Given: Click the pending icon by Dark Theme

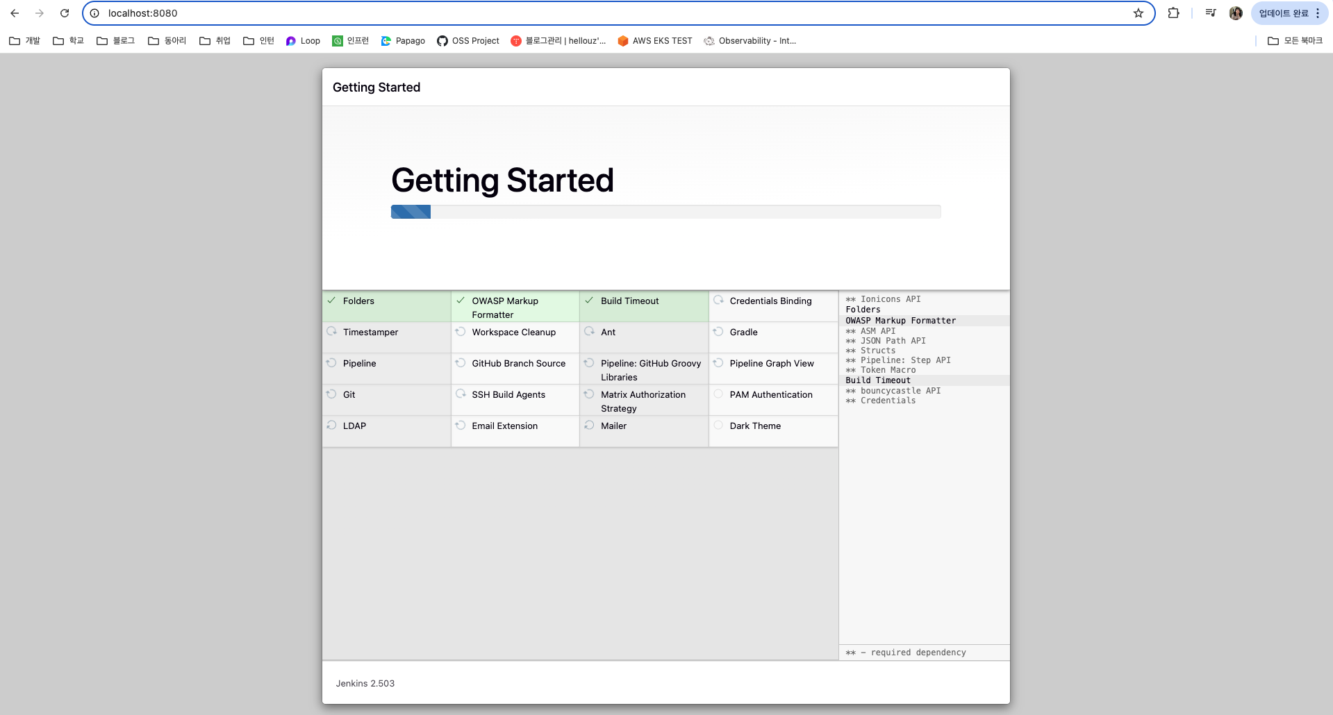Looking at the screenshot, I should click(x=718, y=425).
